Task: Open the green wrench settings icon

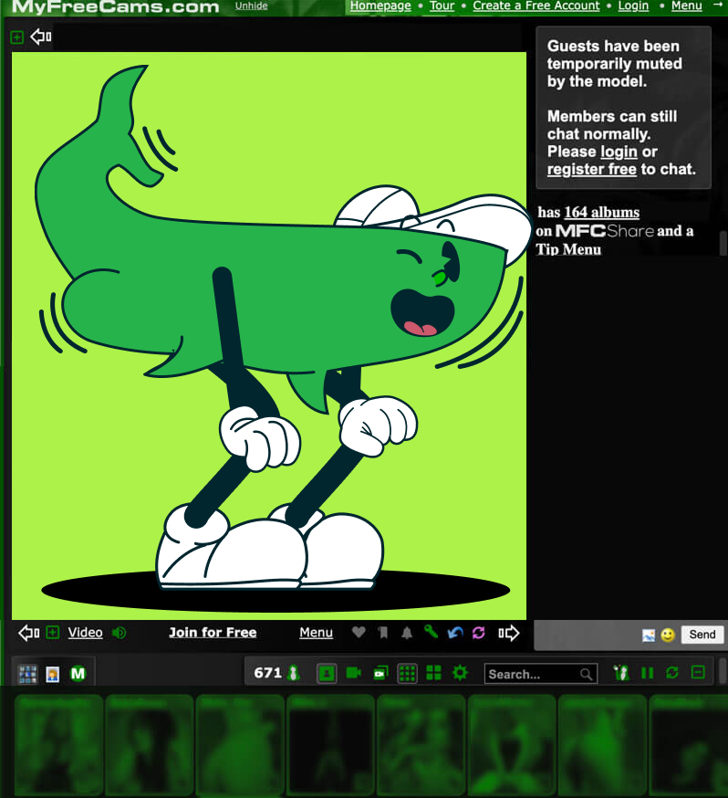Action: pos(431,633)
